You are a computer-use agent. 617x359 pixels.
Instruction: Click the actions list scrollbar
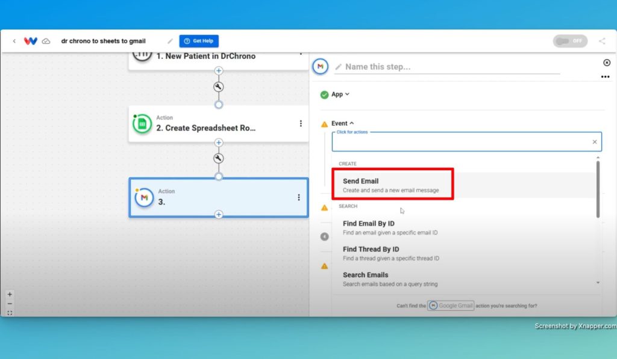point(598,189)
